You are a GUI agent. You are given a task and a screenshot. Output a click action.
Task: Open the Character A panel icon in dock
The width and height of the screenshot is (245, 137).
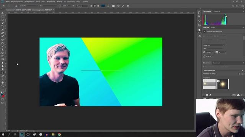(199, 36)
